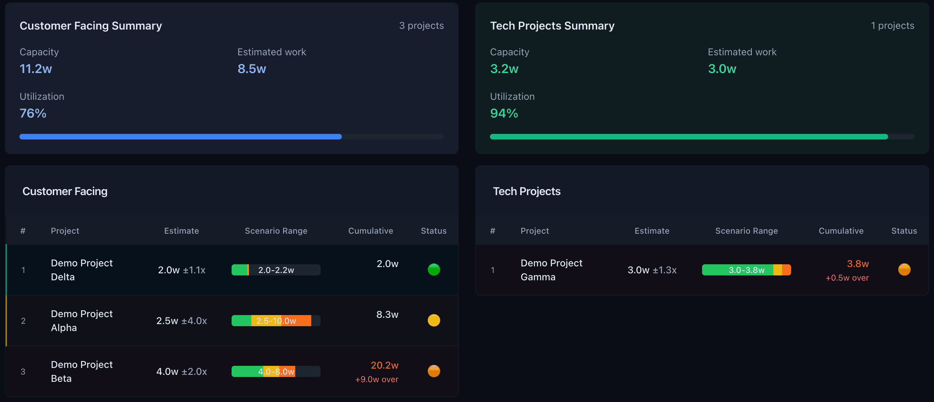The height and width of the screenshot is (402, 934).
Task: Select the Demo Project Alpha row name
Action: click(x=82, y=320)
